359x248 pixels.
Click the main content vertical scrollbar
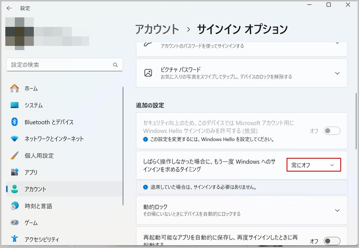pos(356,120)
